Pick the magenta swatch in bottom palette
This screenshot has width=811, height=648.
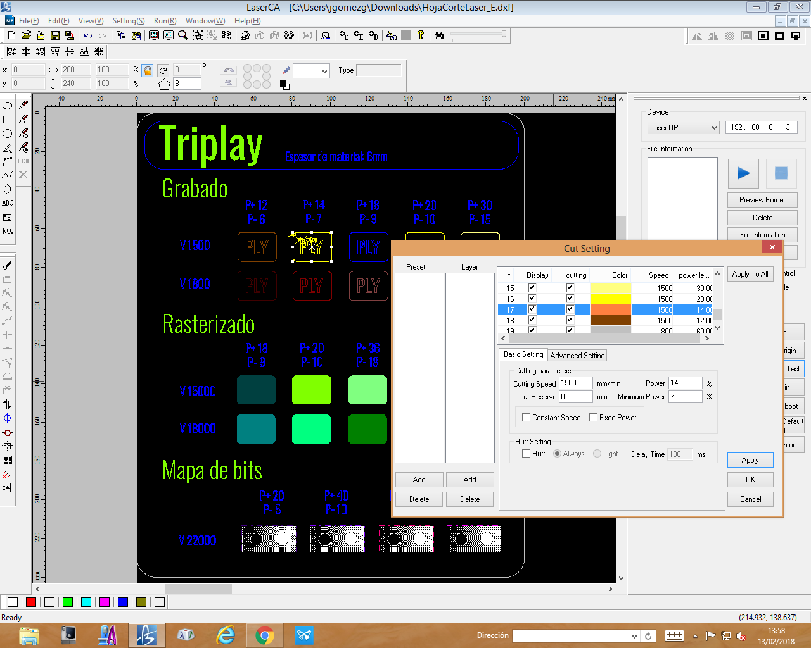(x=105, y=602)
